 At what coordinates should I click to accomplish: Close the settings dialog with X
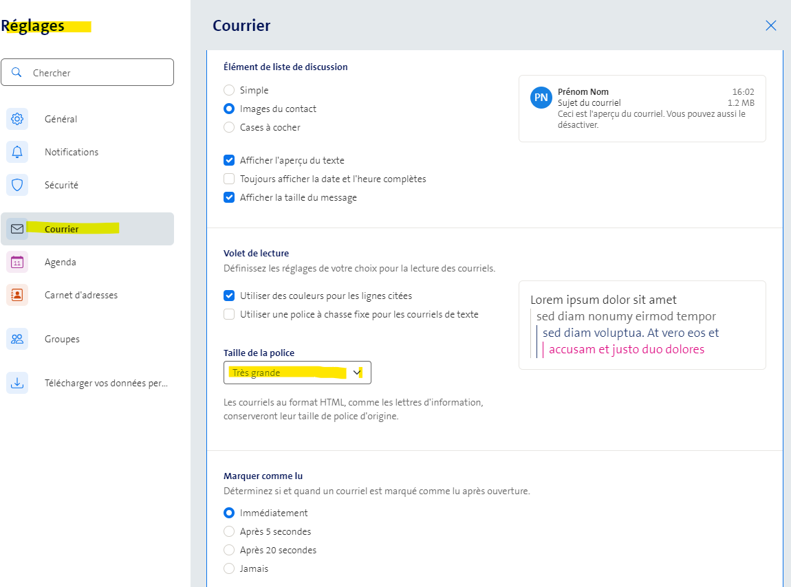pos(770,25)
